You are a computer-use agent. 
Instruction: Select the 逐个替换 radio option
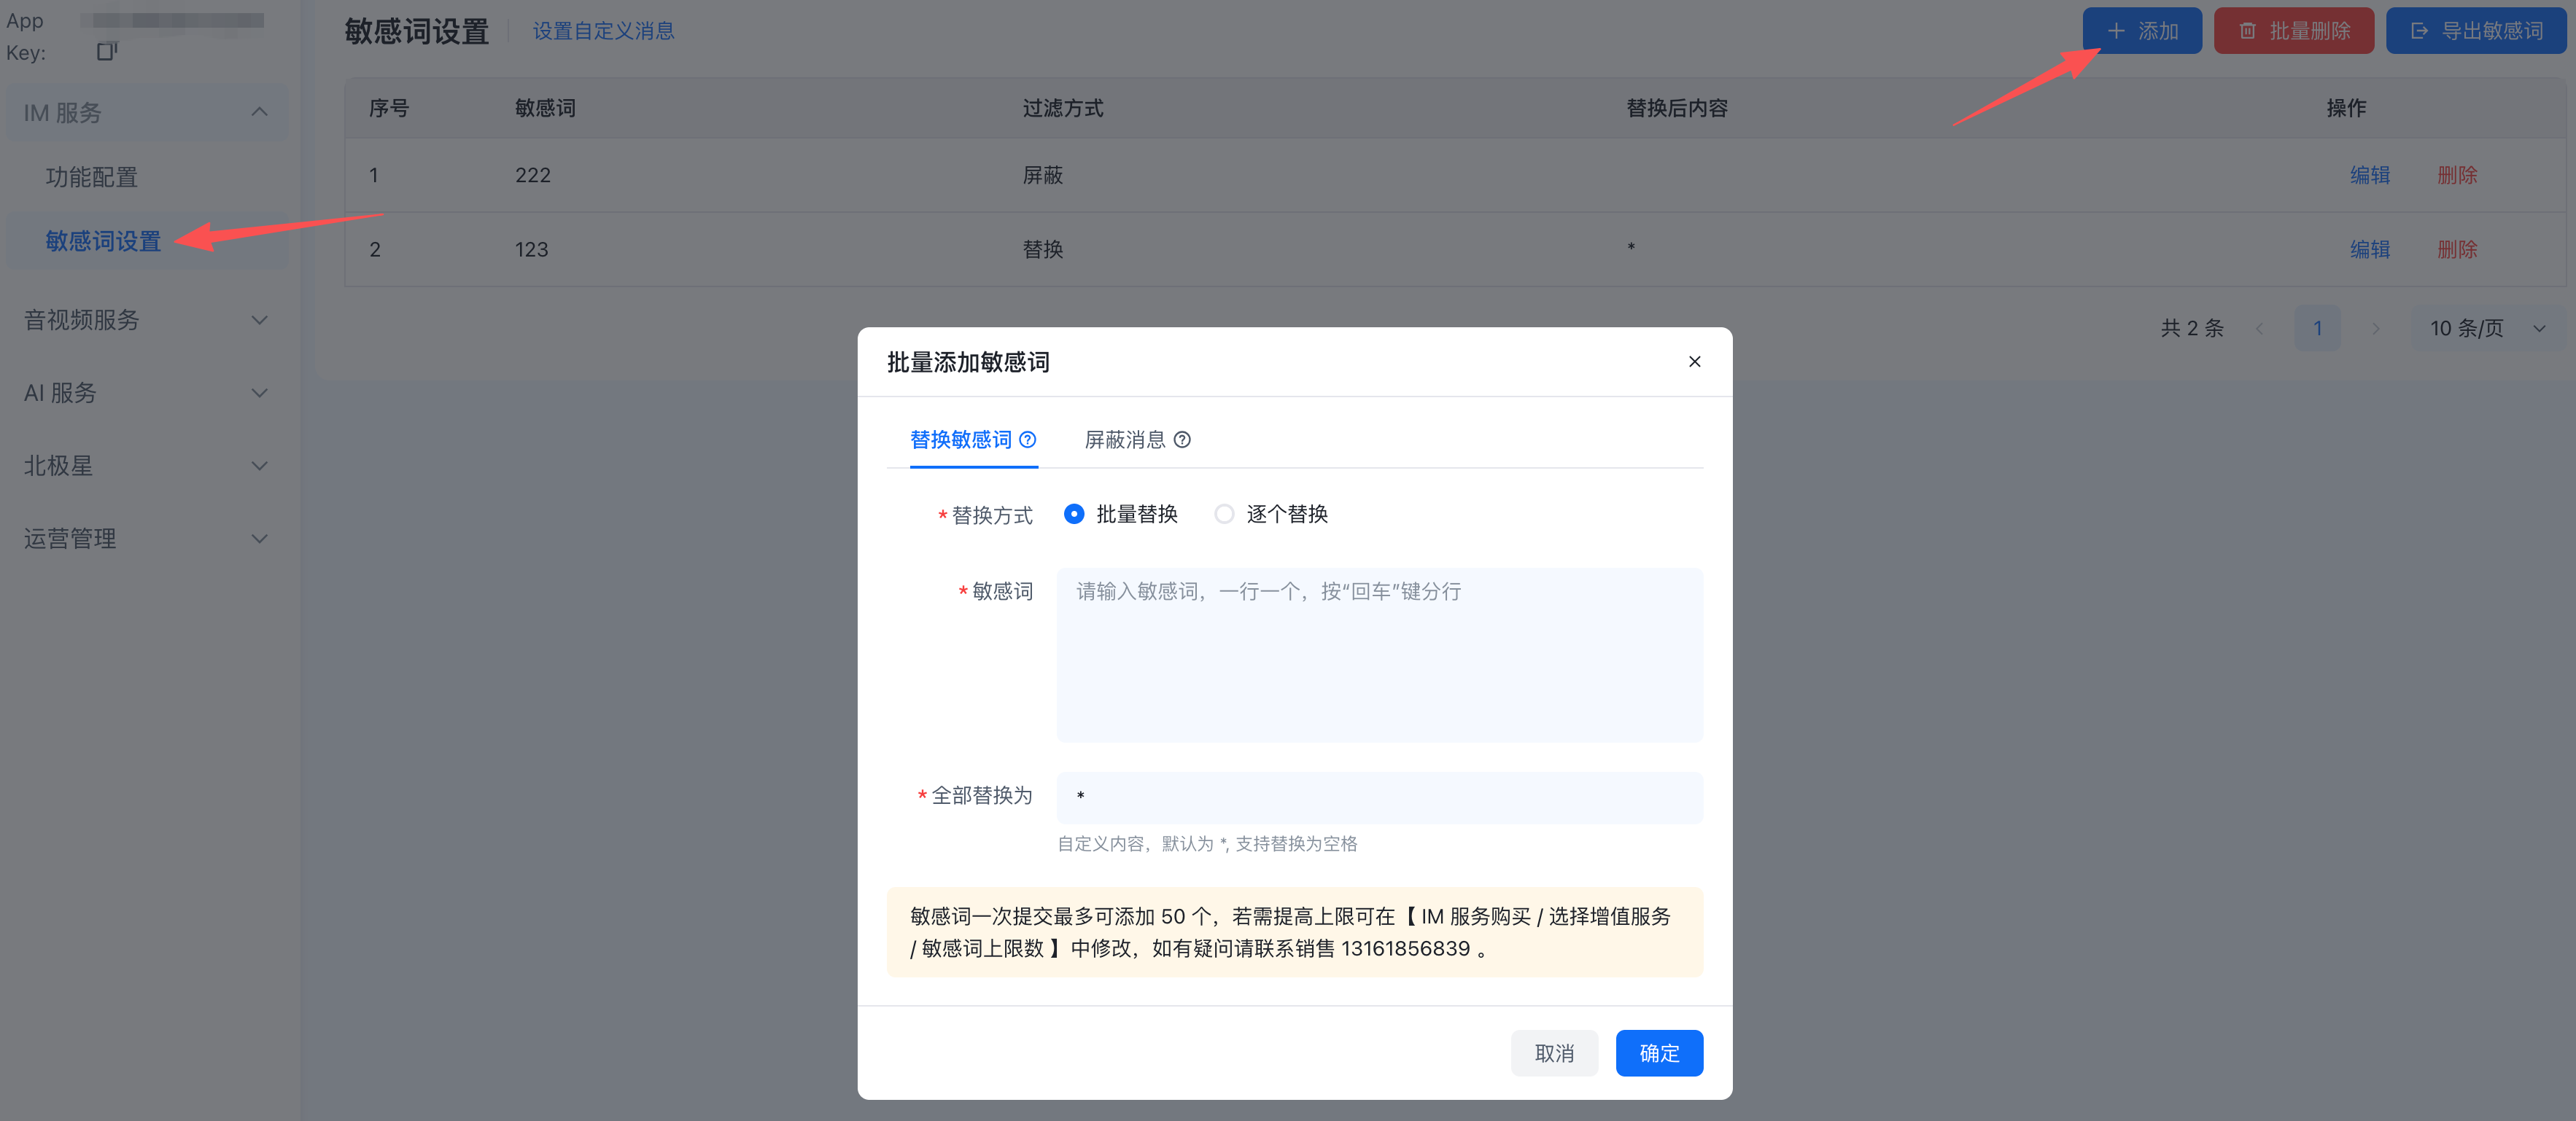pyautogui.click(x=1224, y=515)
